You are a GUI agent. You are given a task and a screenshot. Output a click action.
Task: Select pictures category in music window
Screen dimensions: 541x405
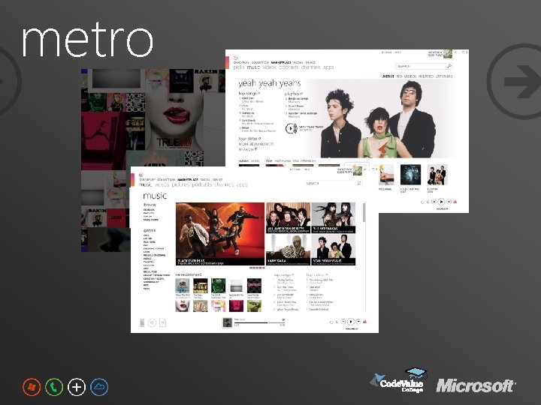click(180, 184)
